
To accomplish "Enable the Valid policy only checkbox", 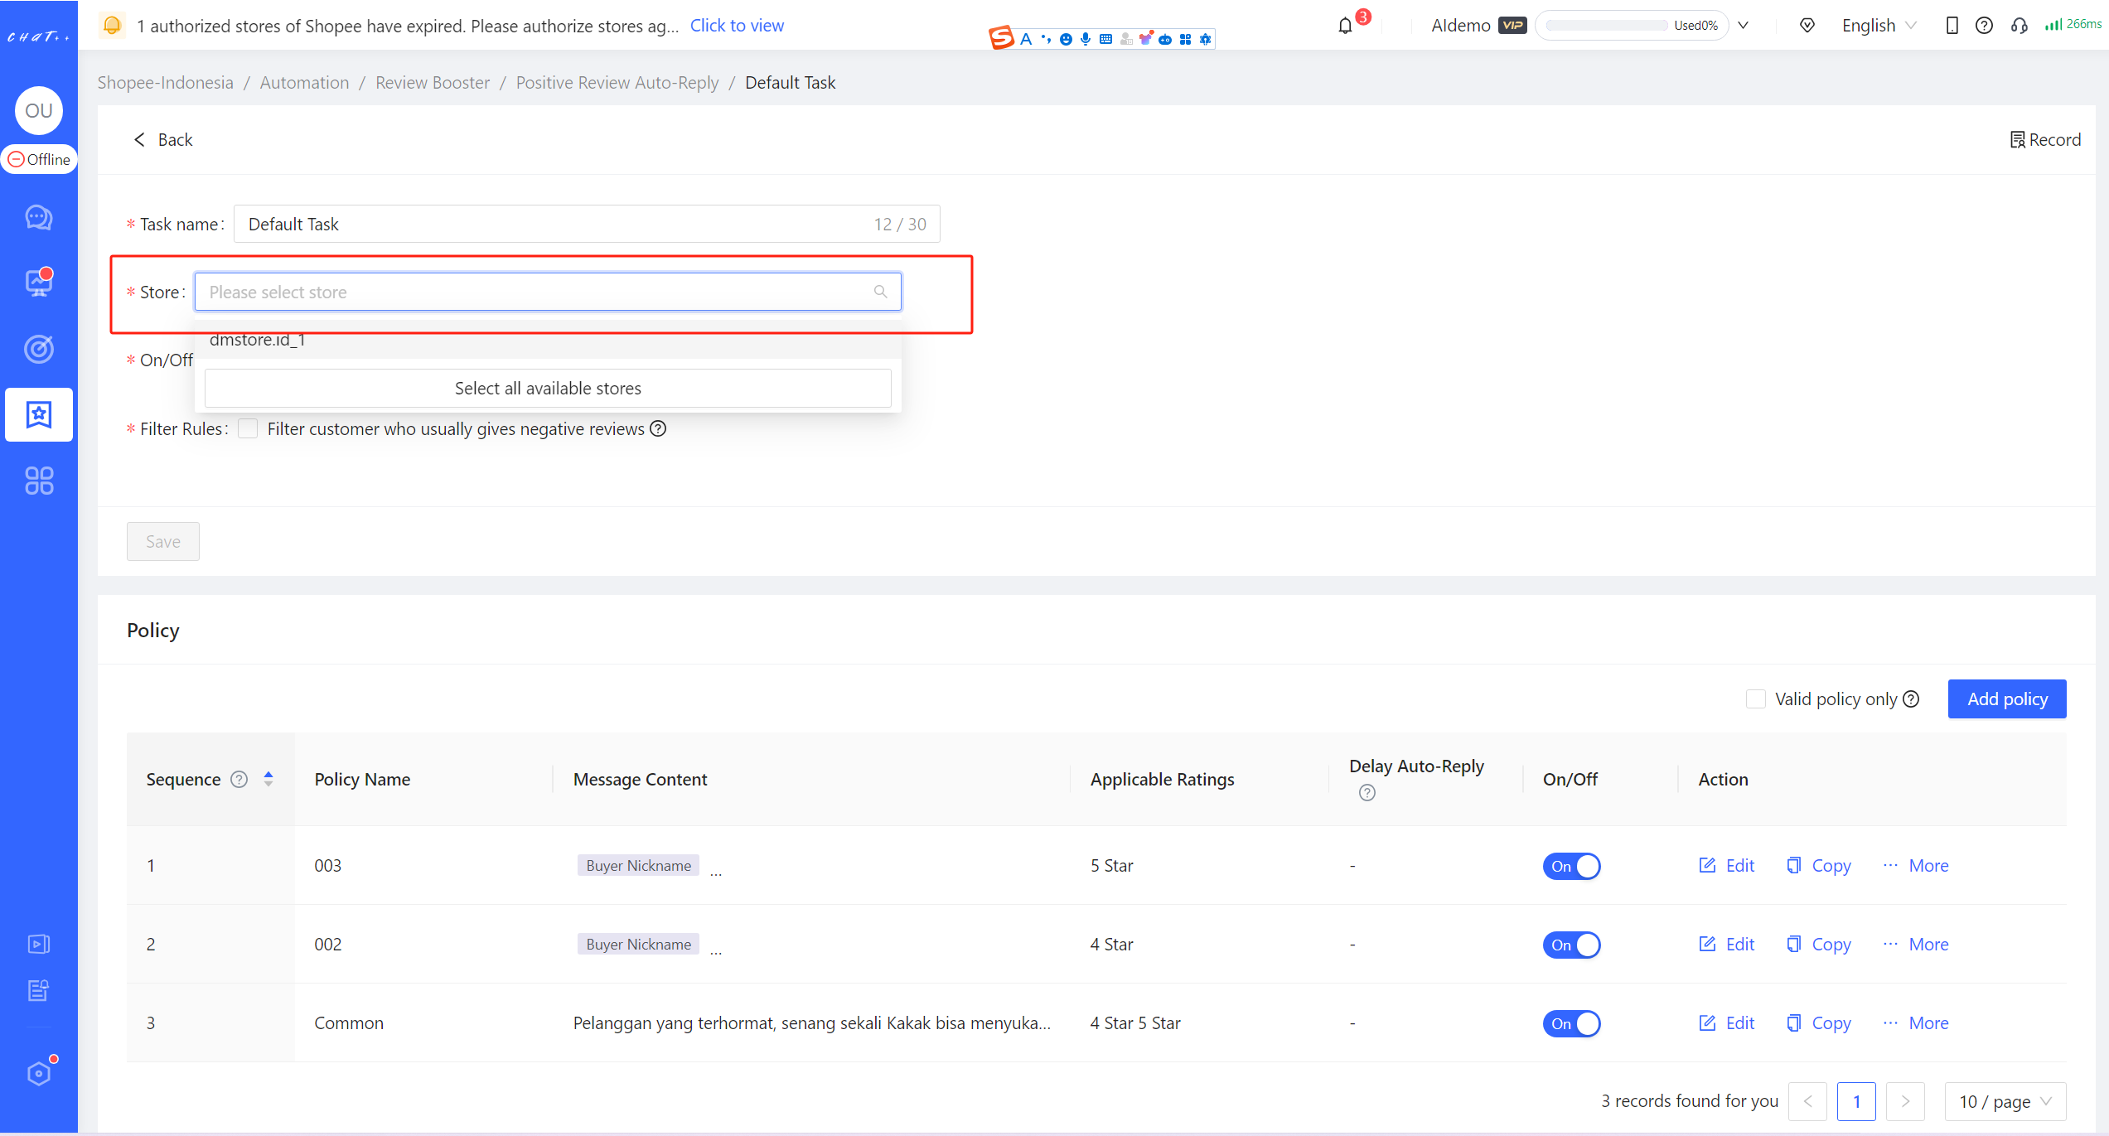I will 1755,699.
